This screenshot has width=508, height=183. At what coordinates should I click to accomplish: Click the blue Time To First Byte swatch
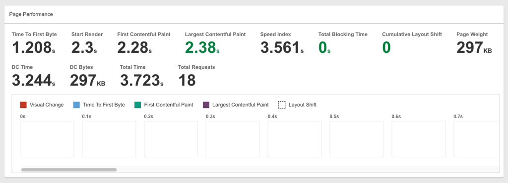point(76,105)
